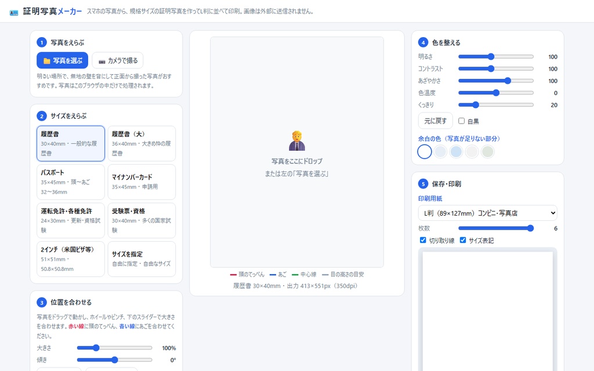Click the 頭のてっぺん legend label

[252, 274]
